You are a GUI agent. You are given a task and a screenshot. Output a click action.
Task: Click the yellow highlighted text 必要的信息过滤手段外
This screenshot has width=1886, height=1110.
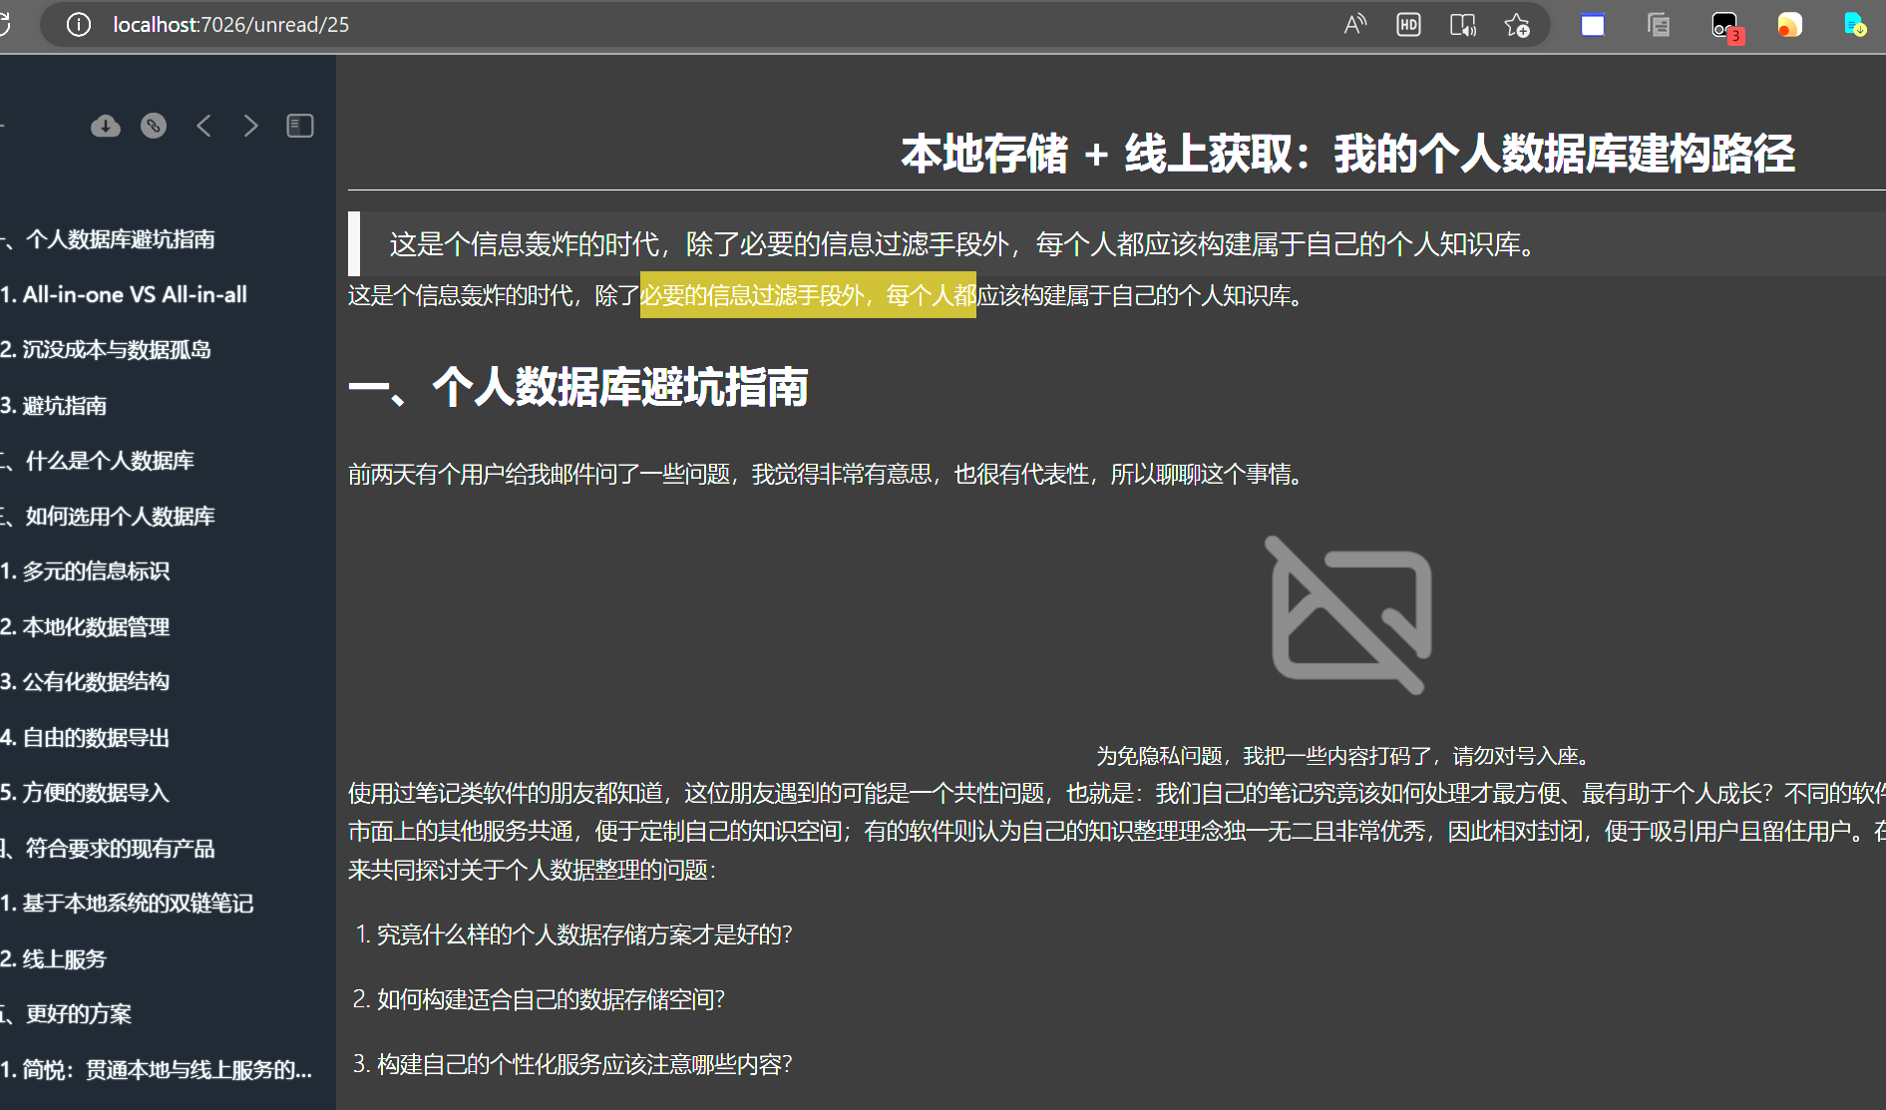pyautogui.click(x=808, y=295)
